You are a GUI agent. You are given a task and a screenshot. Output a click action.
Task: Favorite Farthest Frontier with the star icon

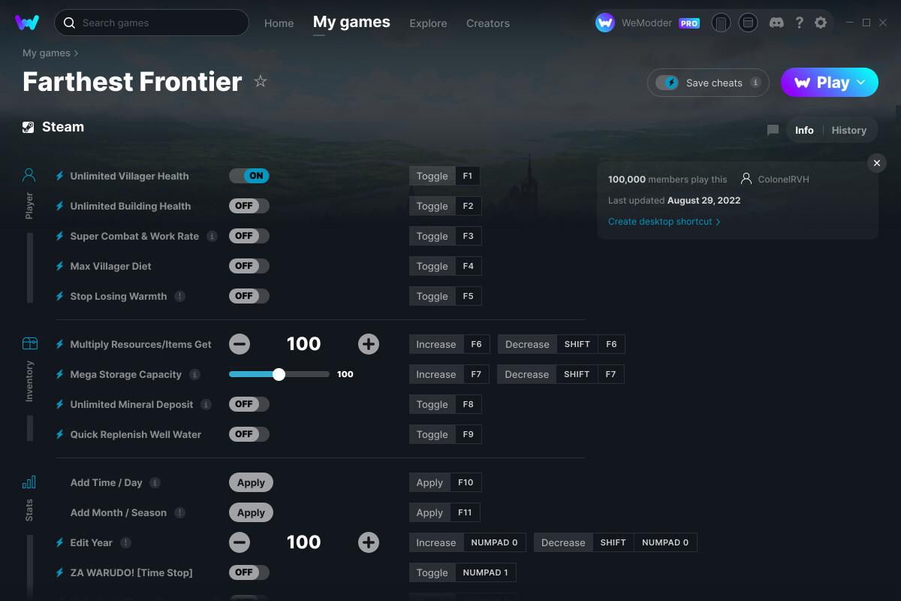click(x=261, y=81)
